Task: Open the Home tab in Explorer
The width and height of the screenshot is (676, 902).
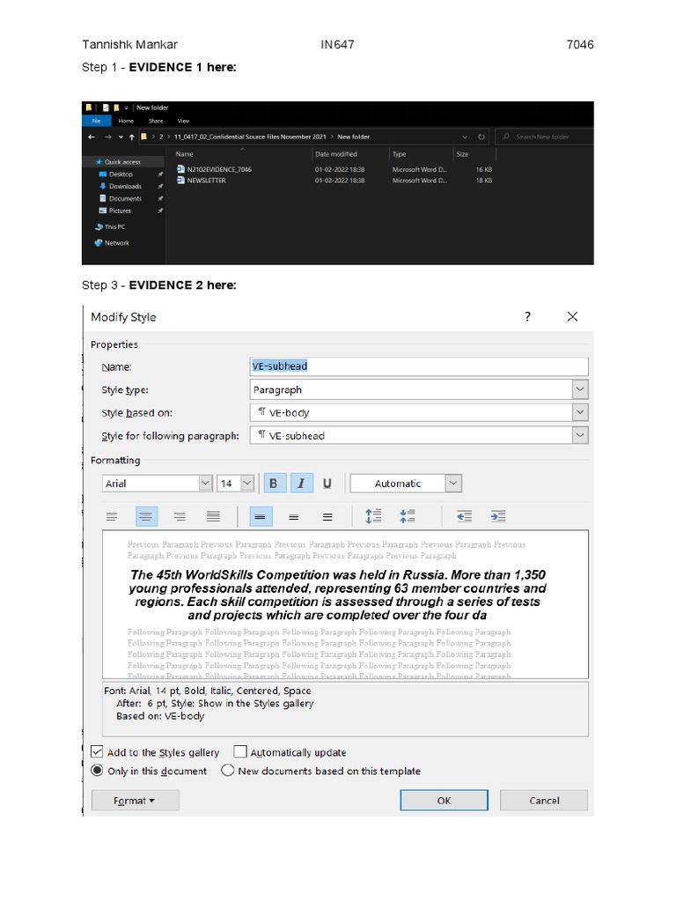Action: coord(126,121)
